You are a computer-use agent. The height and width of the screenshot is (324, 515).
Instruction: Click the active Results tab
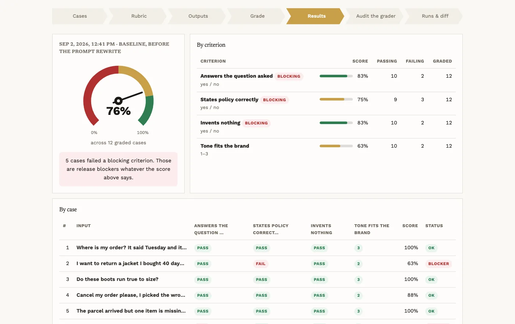tap(316, 16)
